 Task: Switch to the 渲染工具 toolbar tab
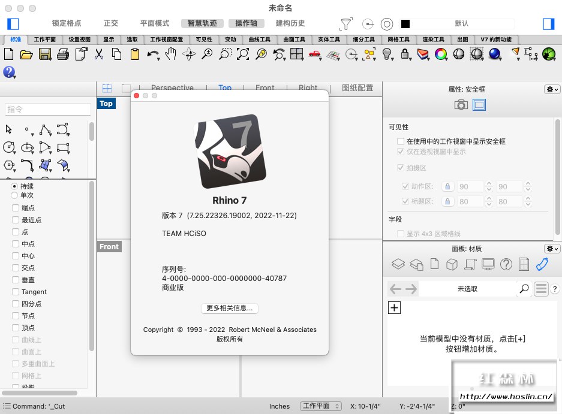433,40
